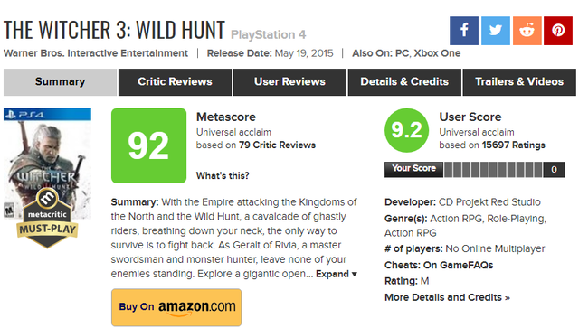The height and width of the screenshot is (328, 579).
Task: Click the PS4 logo banner on the cover
Action: 47,115
